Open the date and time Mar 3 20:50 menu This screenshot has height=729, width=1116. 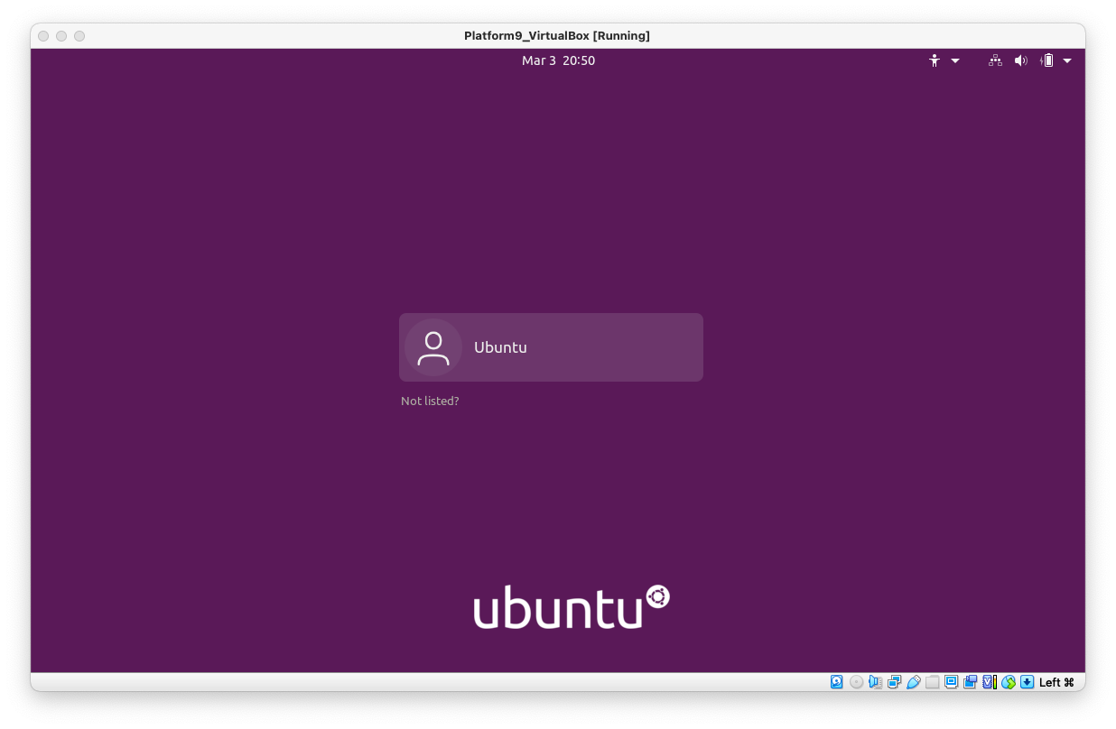pyautogui.click(x=558, y=60)
